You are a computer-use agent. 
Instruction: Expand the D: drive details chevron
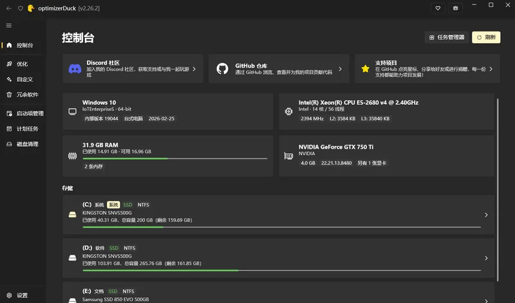pyautogui.click(x=486, y=258)
